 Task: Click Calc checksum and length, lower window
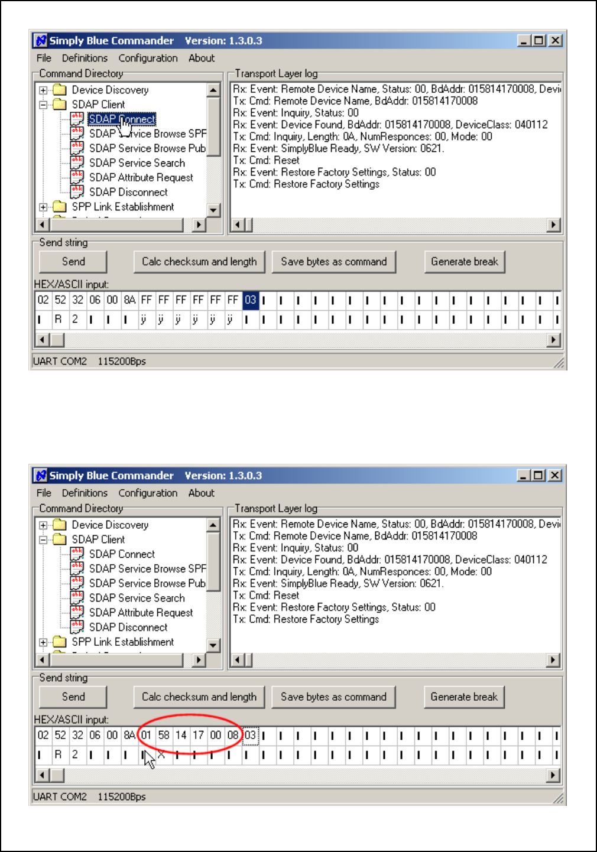coord(199,697)
